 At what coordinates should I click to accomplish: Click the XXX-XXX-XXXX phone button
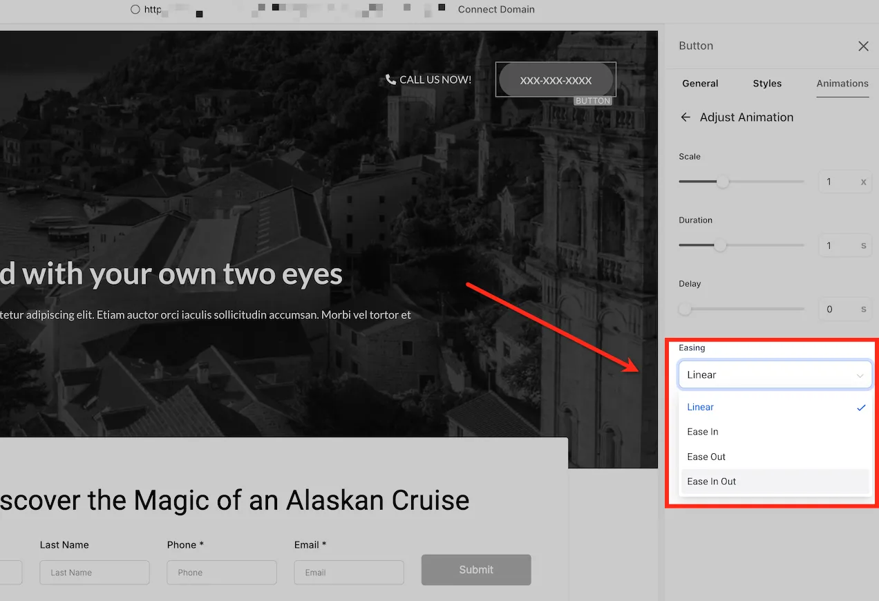click(x=556, y=80)
